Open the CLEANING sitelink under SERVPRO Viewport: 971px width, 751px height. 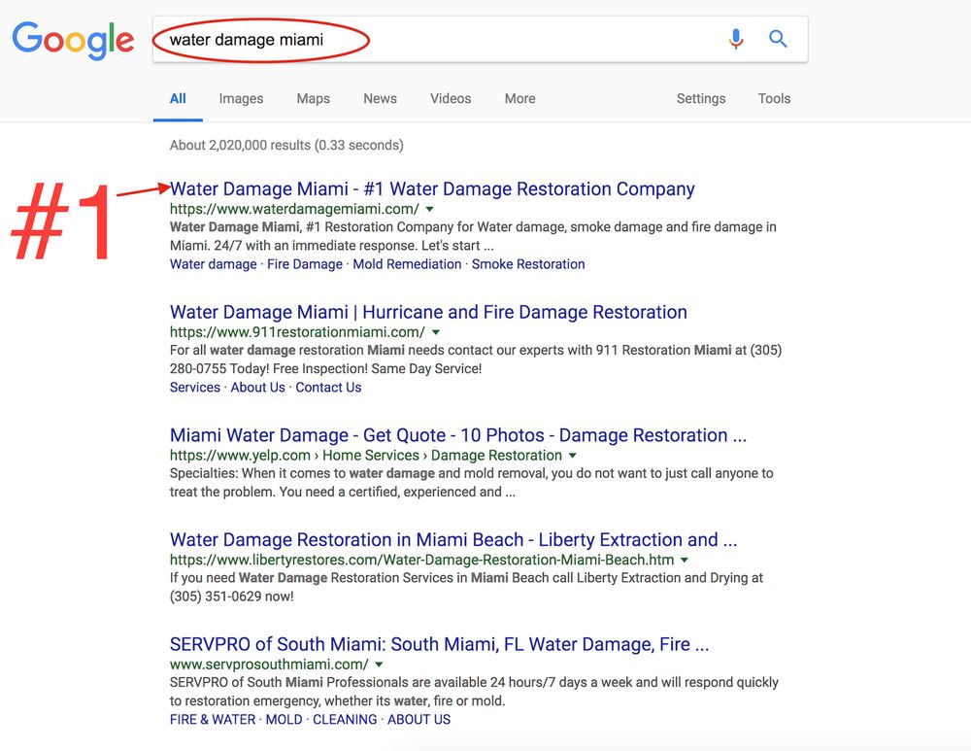click(345, 719)
